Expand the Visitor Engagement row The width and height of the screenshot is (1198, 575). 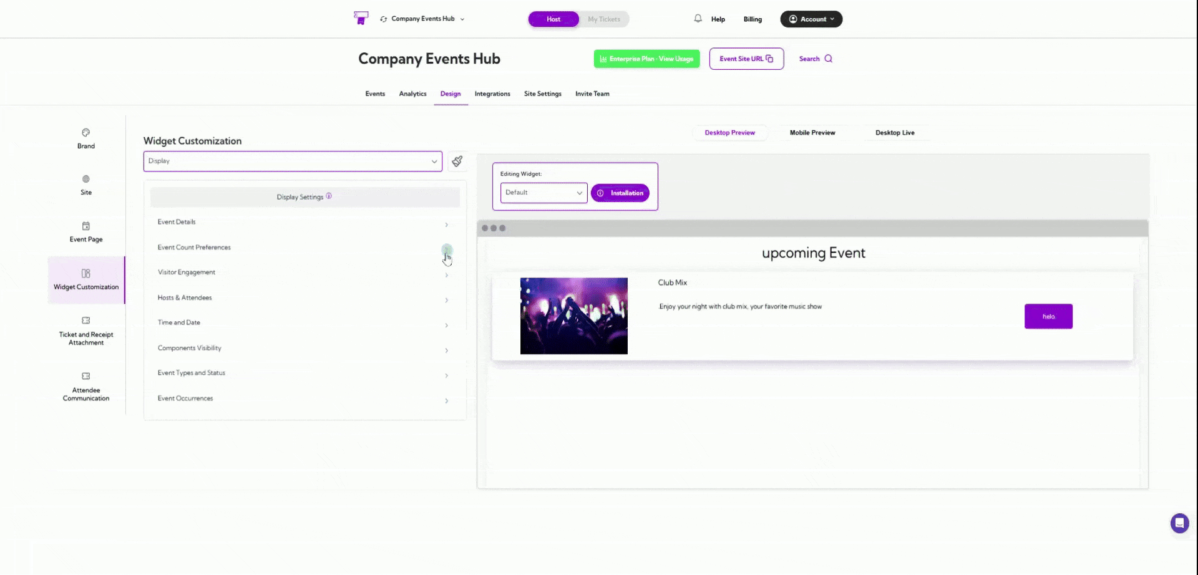pyautogui.click(x=304, y=273)
